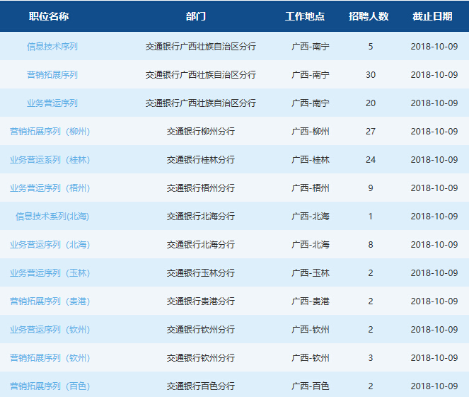The height and width of the screenshot is (397, 469).
Task: Click recruit count 3 in 钦州 row
Action: point(371,358)
